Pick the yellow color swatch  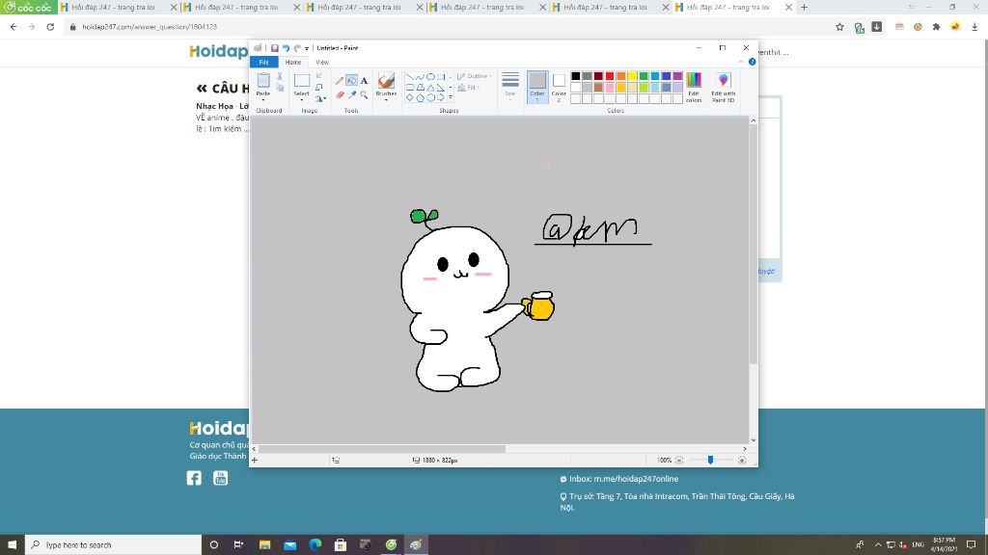click(633, 76)
